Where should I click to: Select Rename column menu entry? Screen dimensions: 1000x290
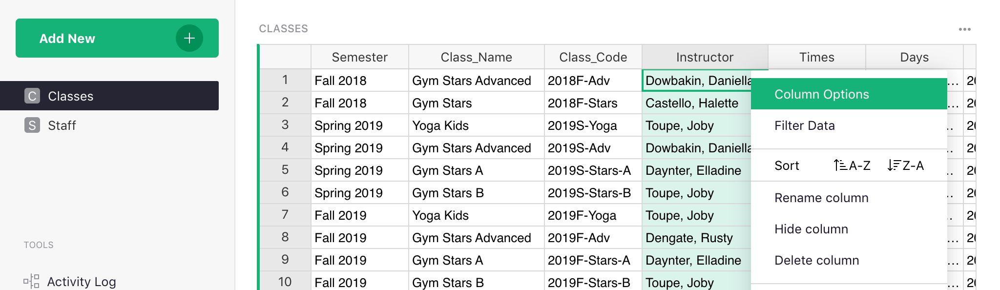[x=821, y=198]
